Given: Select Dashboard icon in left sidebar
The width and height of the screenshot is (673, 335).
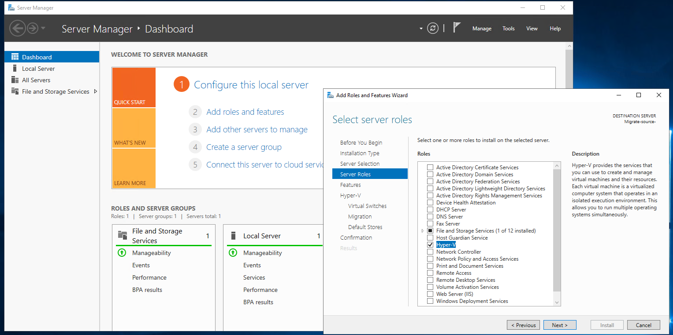Looking at the screenshot, I should click(15, 57).
